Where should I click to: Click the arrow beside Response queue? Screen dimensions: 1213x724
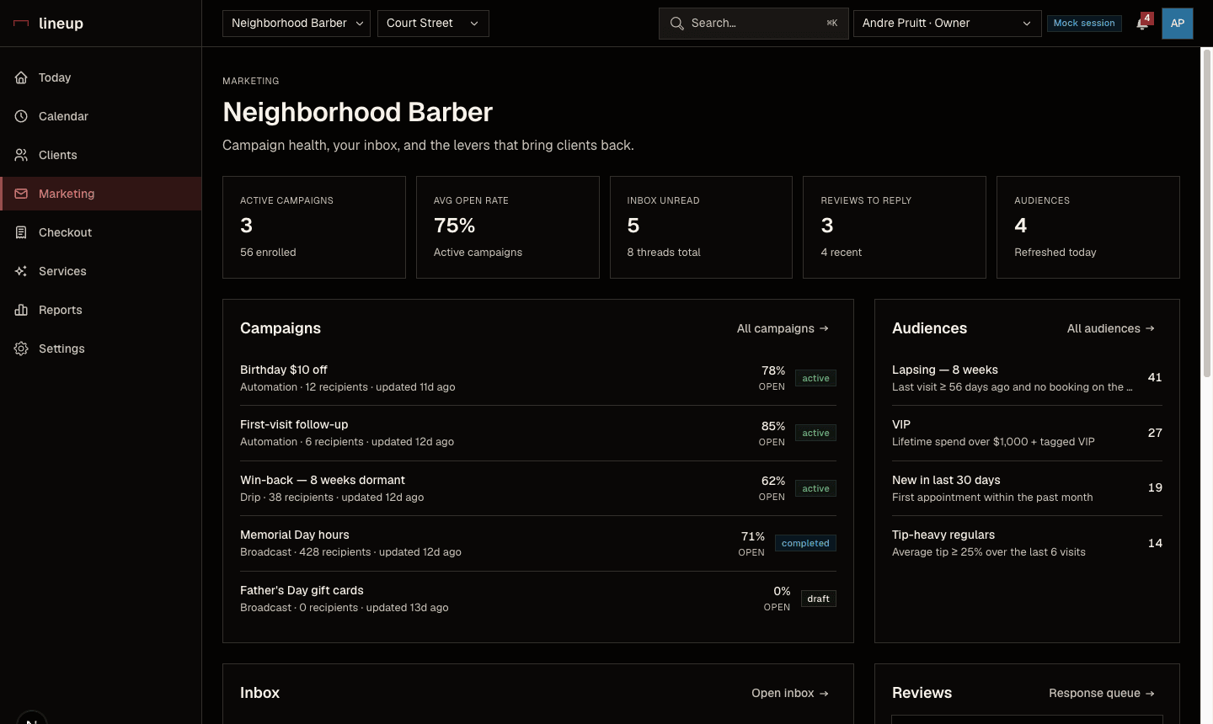(x=1150, y=693)
